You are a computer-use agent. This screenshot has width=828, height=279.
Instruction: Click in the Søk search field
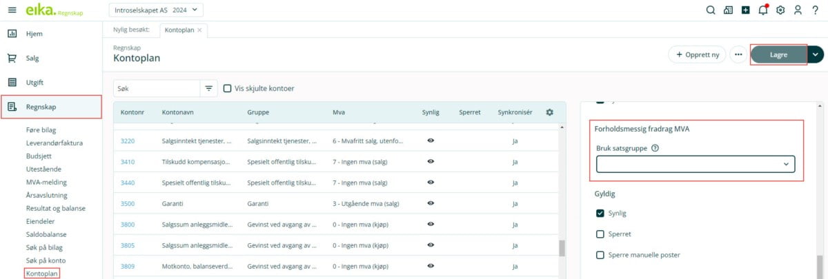point(157,89)
